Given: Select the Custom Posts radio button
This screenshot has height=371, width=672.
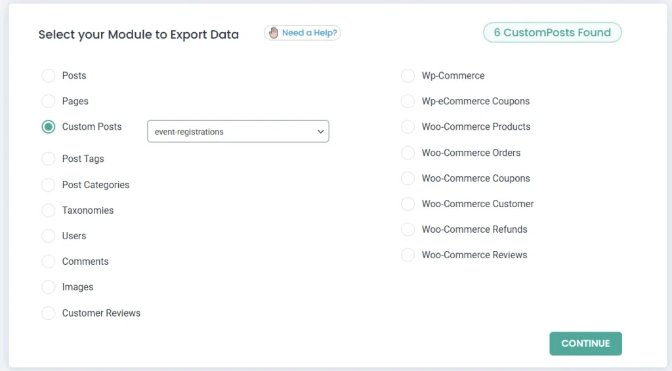Looking at the screenshot, I should tap(49, 127).
